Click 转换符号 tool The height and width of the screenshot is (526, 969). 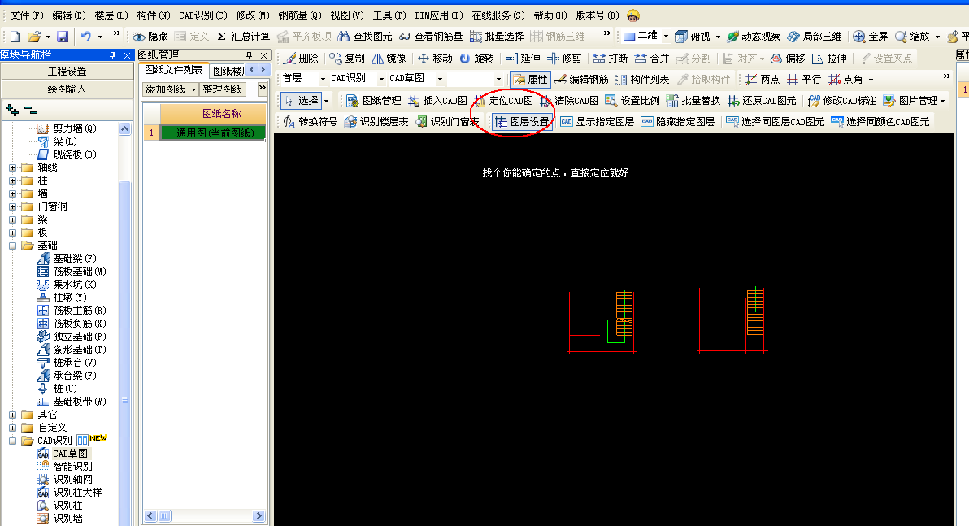coord(311,122)
